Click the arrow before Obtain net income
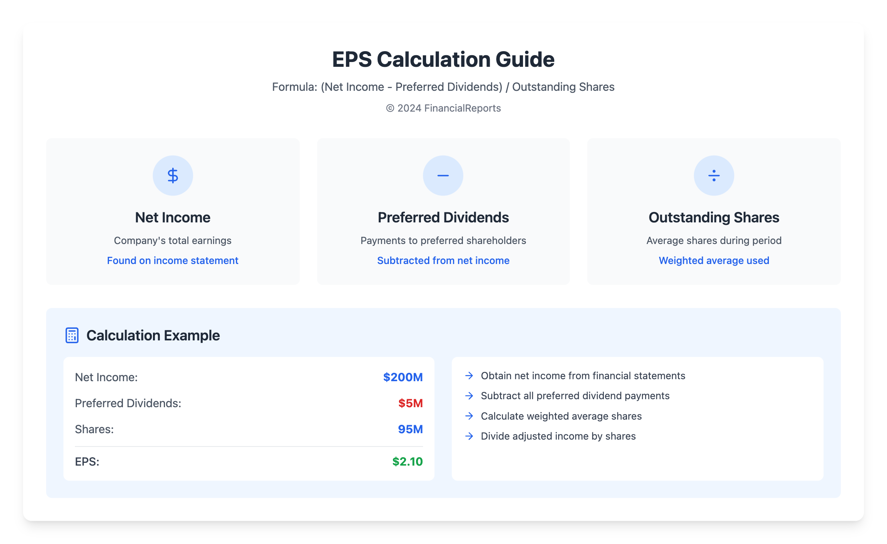The width and height of the screenshot is (887, 544). click(x=469, y=376)
